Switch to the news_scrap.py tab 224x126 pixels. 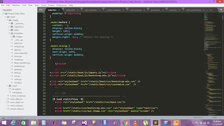pyautogui.click(x=136, y=10)
